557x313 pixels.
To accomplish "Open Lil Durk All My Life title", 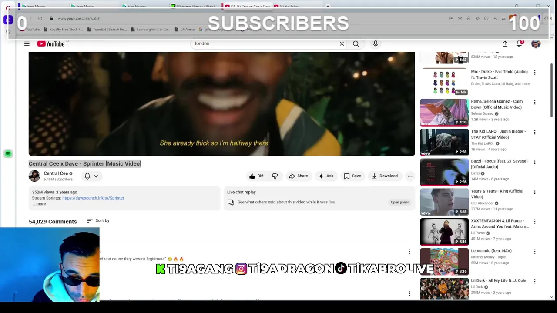I will [x=499, y=280].
